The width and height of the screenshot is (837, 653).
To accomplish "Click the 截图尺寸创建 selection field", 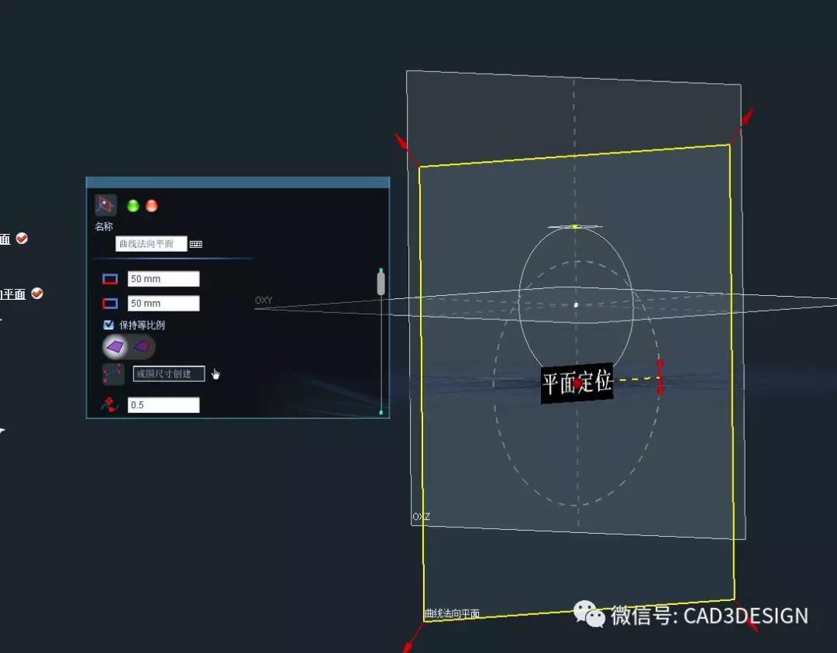I will tap(168, 374).
